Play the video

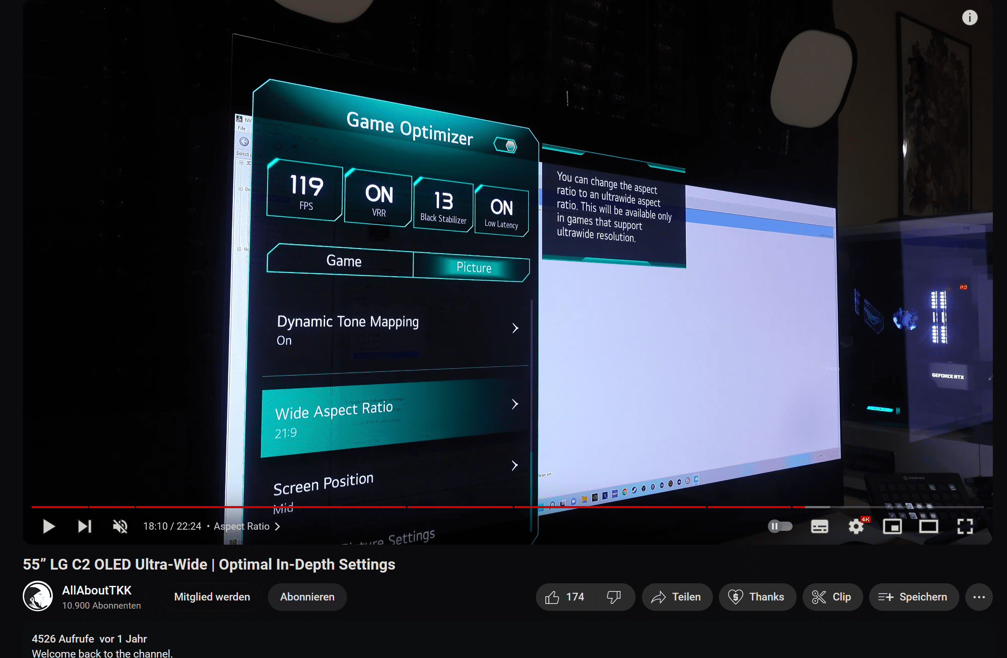49,526
